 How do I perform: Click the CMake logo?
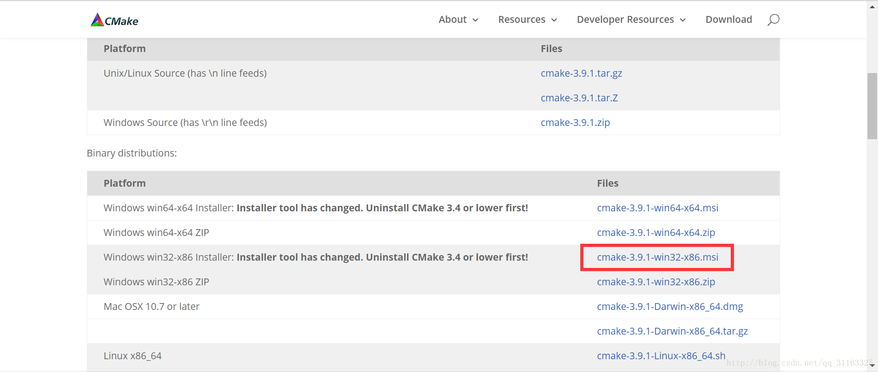point(114,20)
